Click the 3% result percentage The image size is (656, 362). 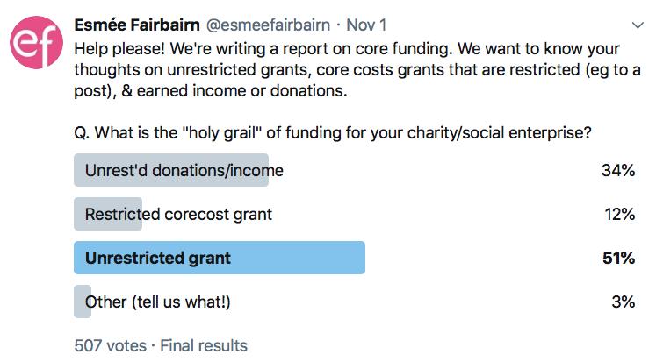(x=623, y=302)
